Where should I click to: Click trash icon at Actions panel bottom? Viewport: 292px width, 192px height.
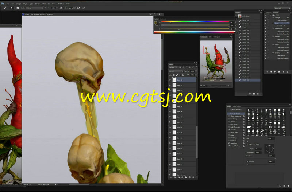[287, 72]
